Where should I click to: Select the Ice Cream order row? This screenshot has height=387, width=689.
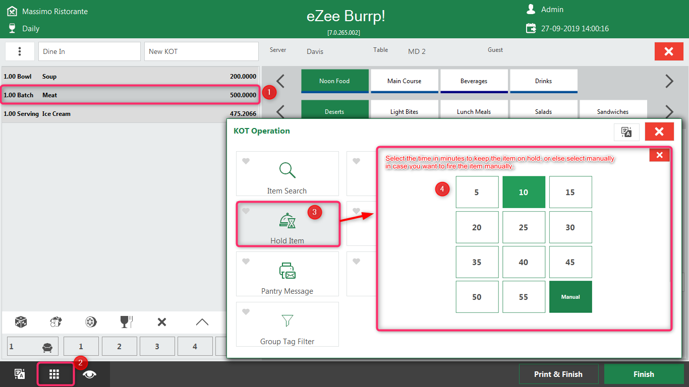coord(130,114)
